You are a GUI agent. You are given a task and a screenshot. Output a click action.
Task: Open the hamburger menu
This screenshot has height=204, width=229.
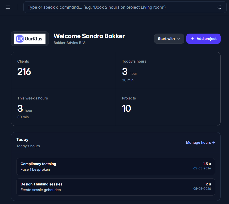pyautogui.click(x=8, y=7)
